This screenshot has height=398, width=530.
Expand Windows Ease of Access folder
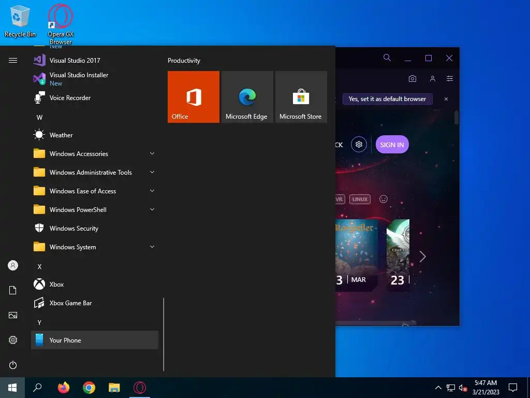(x=95, y=191)
